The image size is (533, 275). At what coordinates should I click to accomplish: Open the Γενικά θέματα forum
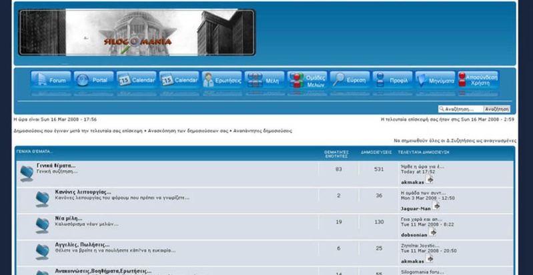coord(56,166)
